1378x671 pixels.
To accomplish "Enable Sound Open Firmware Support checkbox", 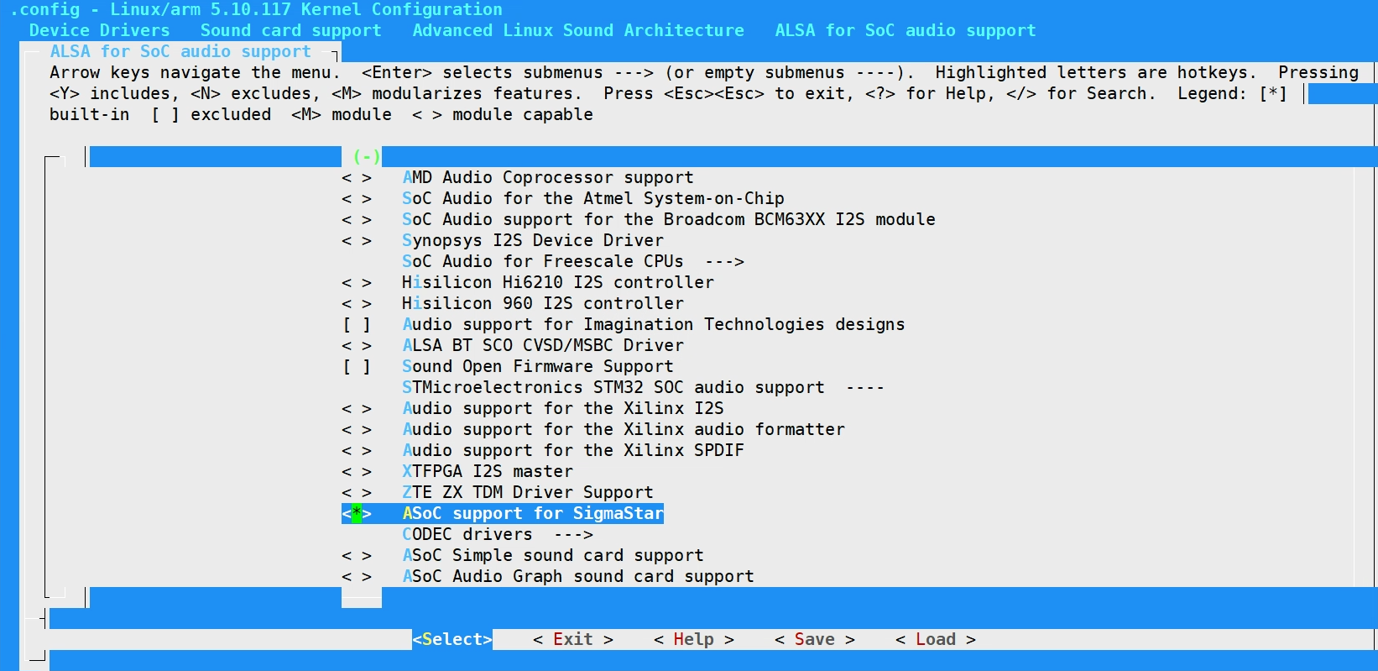I will click(x=357, y=366).
